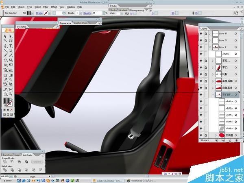Image resolution: width=244 pixels, height=183 pixels.
Task: Select the Blend tool
Action: point(11,80)
